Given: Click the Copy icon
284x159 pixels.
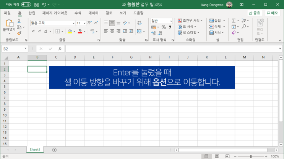Looking at the screenshot, I should click(x=19, y=27).
